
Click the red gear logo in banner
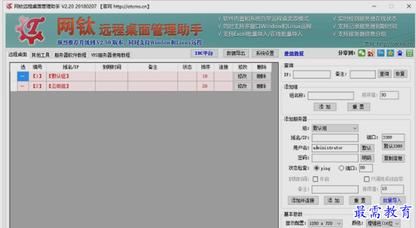[x=30, y=30]
